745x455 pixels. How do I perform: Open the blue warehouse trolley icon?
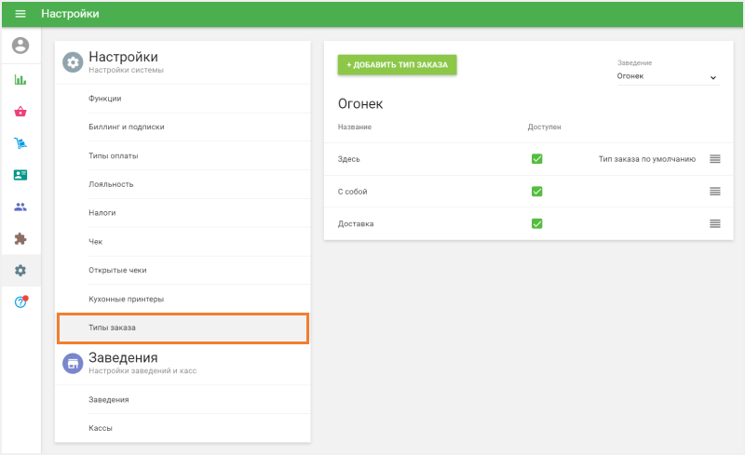click(x=20, y=143)
